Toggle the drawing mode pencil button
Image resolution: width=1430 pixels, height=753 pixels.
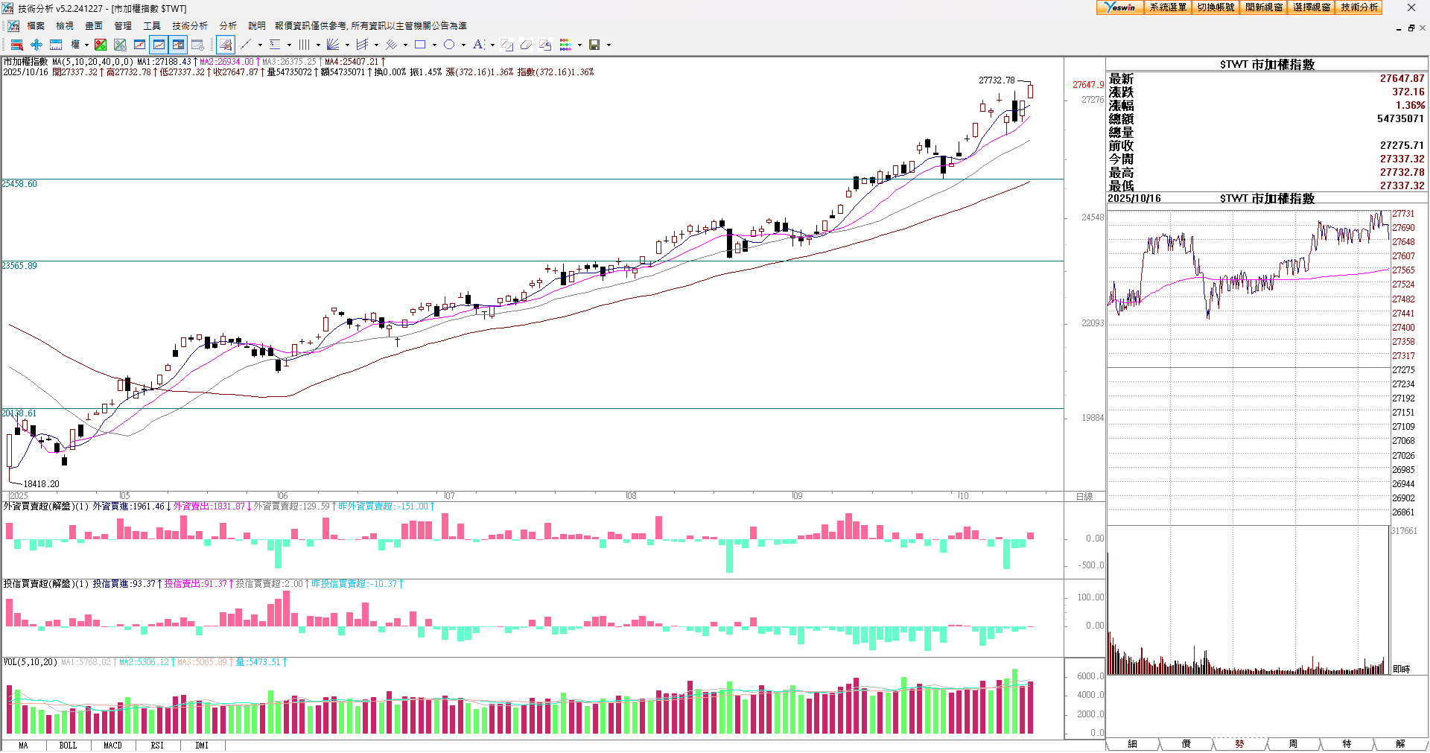(x=226, y=45)
